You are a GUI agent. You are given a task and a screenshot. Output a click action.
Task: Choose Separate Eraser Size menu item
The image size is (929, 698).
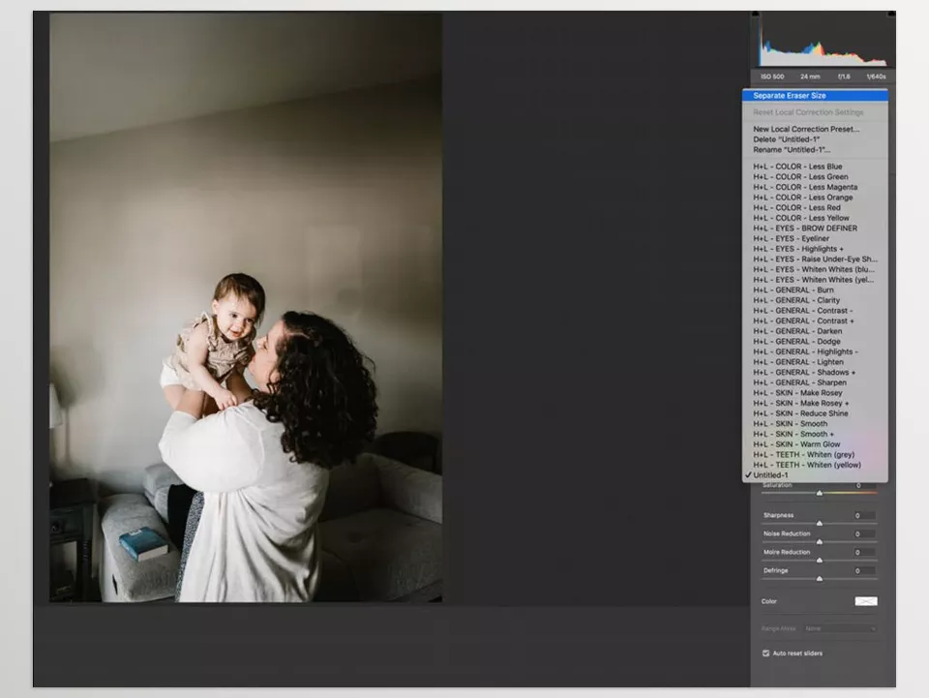[x=789, y=96]
